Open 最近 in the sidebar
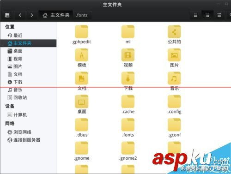Image resolution: width=231 pixels, height=174 pixels. (x=29, y=36)
